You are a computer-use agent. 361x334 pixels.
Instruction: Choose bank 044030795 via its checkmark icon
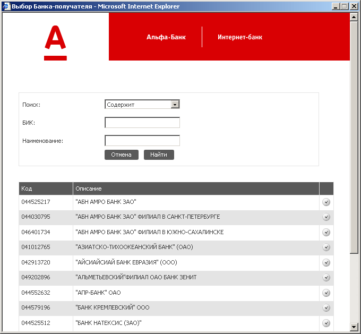point(326,217)
